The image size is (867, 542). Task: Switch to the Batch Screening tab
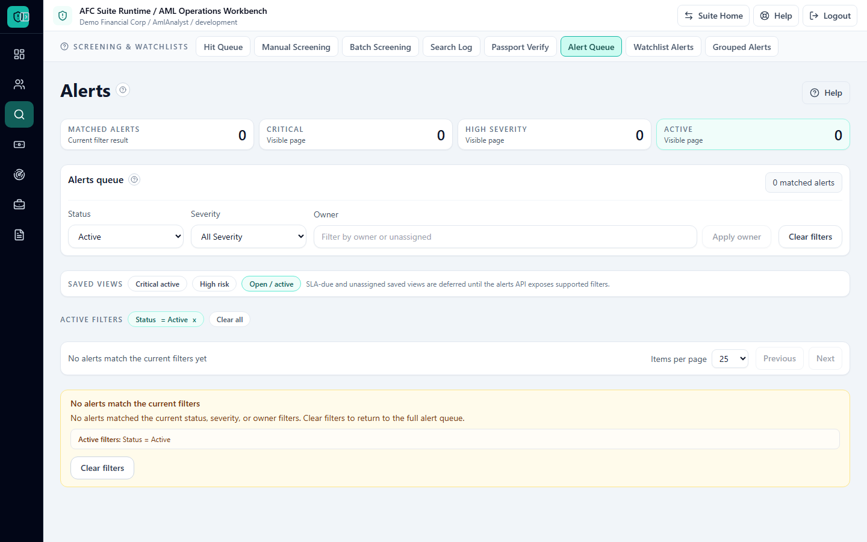[x=380, y=47]
